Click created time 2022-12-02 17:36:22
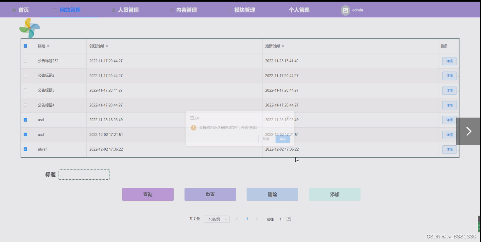 click(106, 149)
